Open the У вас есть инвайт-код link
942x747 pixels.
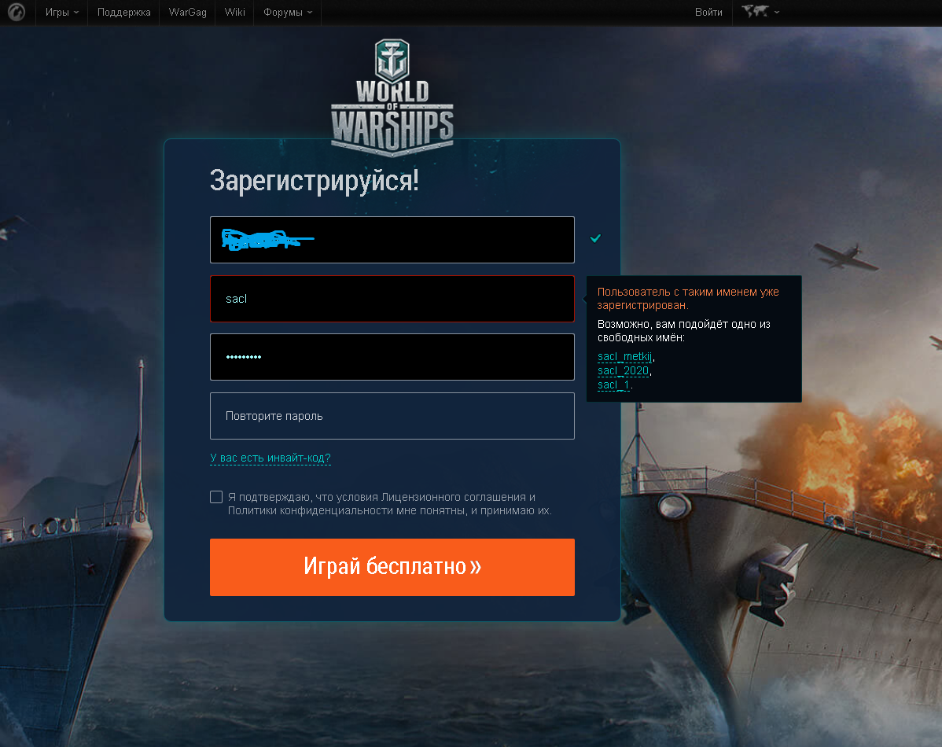[x=270, y=458]
